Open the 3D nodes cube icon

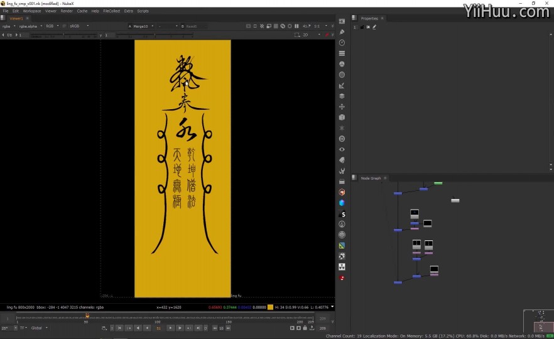coord(342,117)
